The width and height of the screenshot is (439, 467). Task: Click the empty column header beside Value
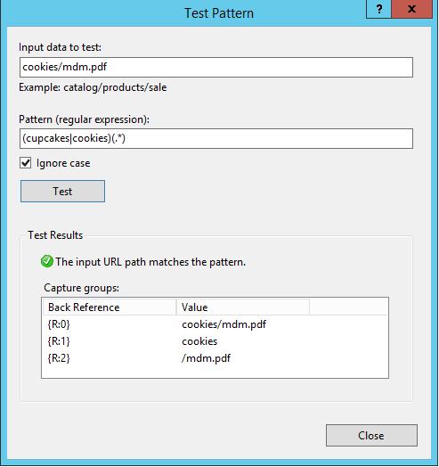[x=348, y=307]
